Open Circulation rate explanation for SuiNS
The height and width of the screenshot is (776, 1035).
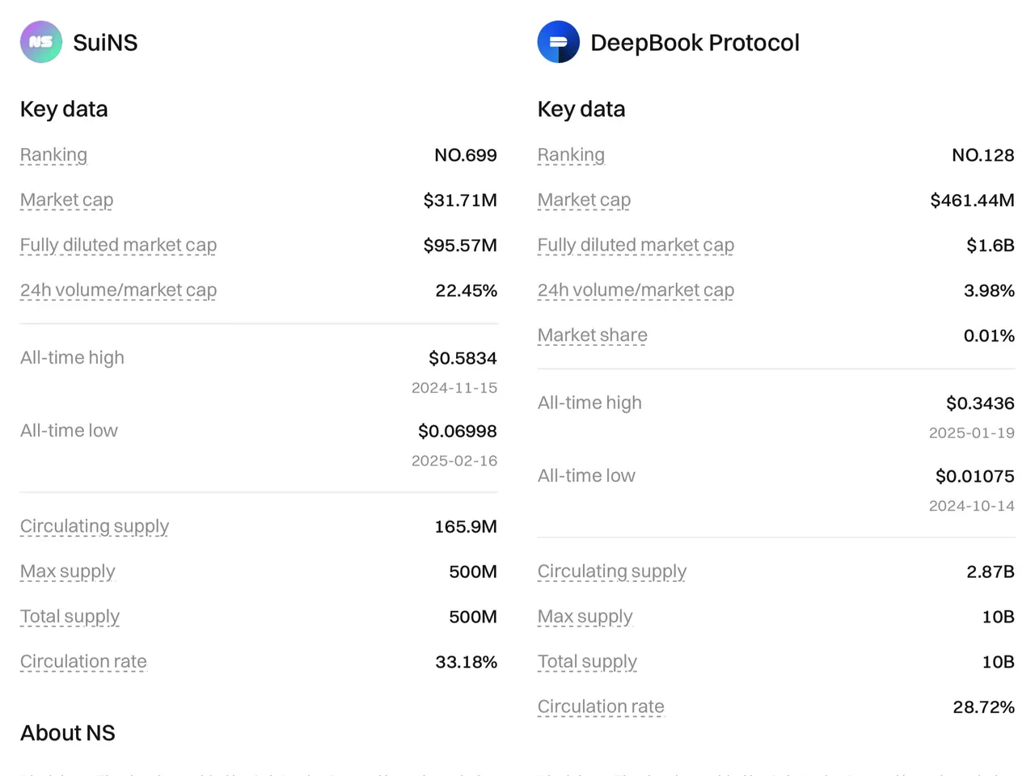(x=83, y=661)
